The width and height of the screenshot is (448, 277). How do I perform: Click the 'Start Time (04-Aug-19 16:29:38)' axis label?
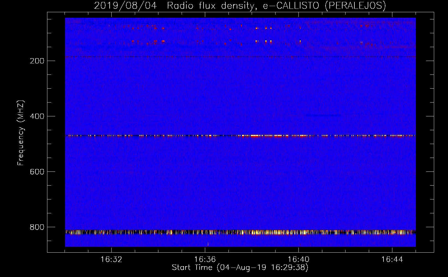coord(240,268)
